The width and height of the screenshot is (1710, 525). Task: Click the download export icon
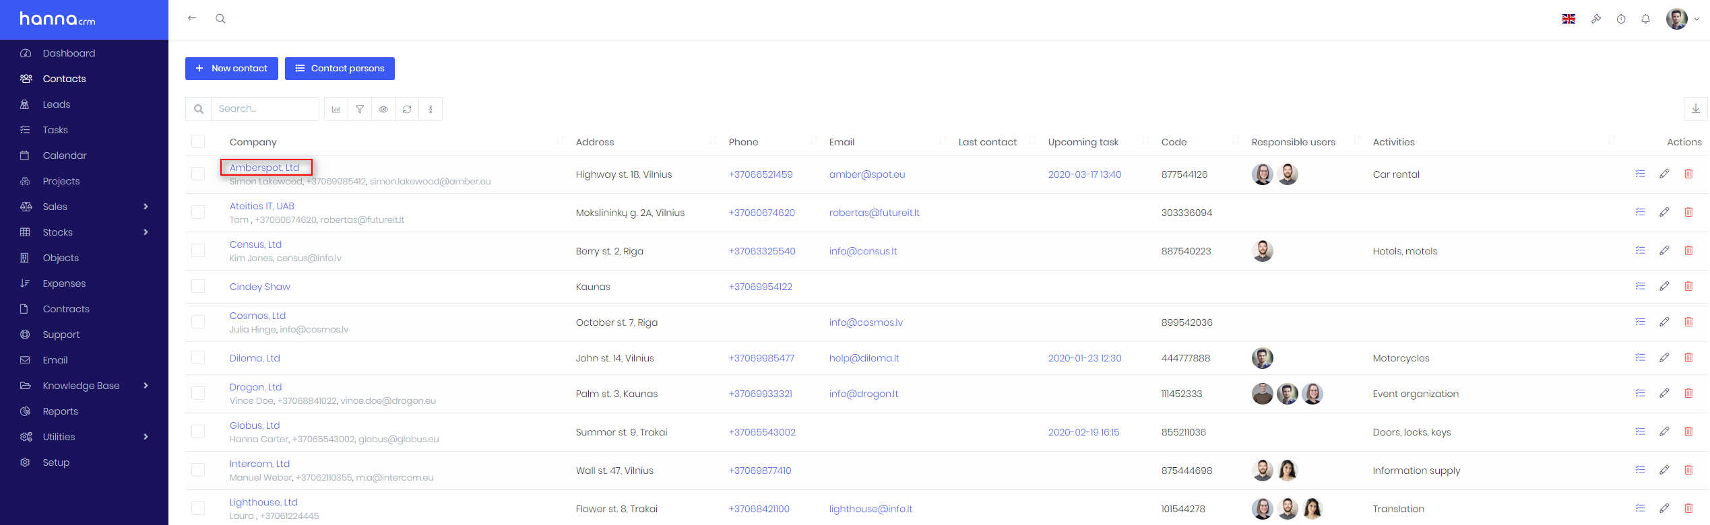pyautogui.click(x=1696, y=109)
